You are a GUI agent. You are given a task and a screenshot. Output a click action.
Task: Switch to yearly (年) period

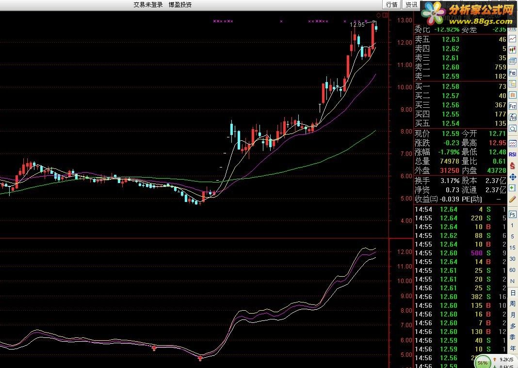click(x=512, y=349)
